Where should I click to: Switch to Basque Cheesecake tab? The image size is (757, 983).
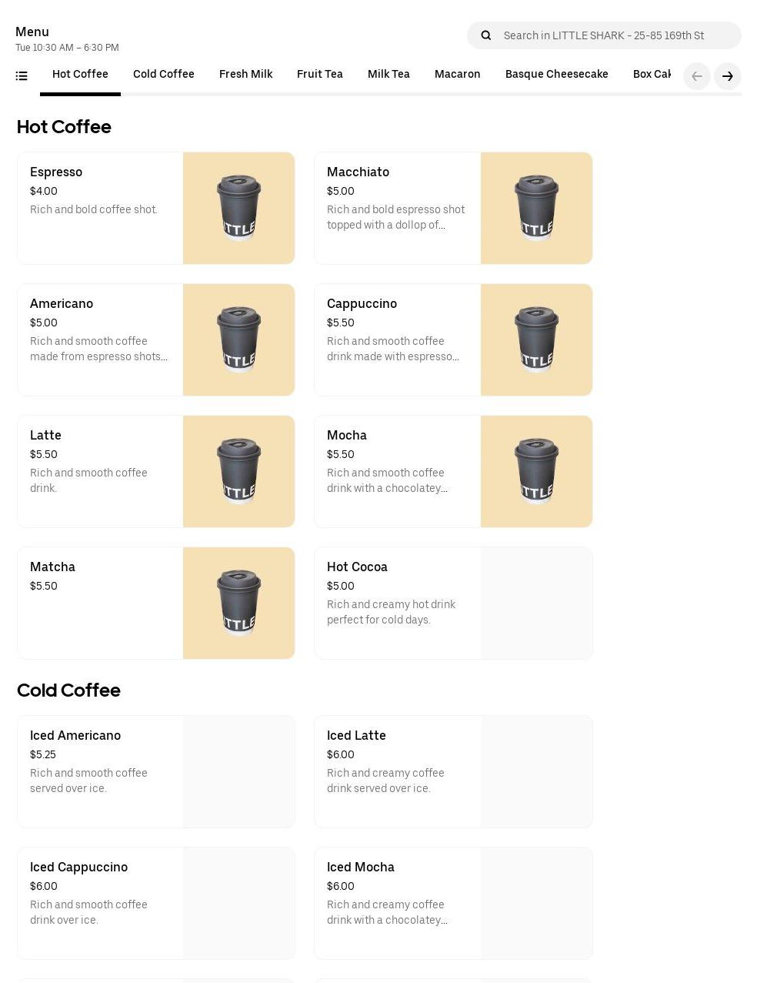click(557, 75)
